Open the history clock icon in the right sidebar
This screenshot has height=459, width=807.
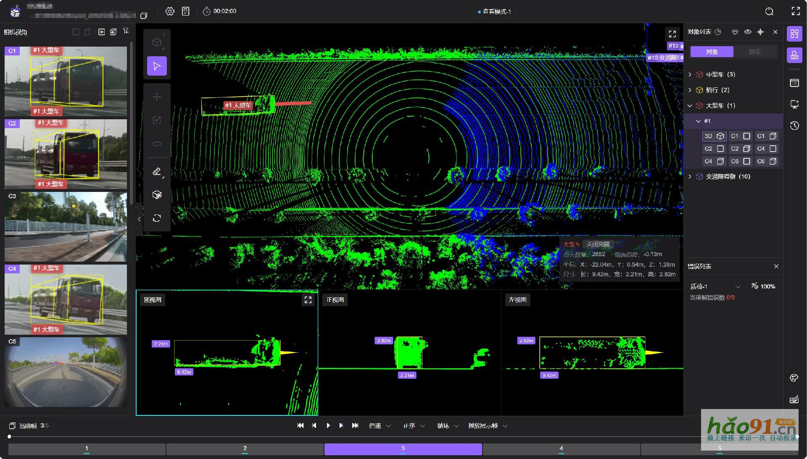pos(794,126)
